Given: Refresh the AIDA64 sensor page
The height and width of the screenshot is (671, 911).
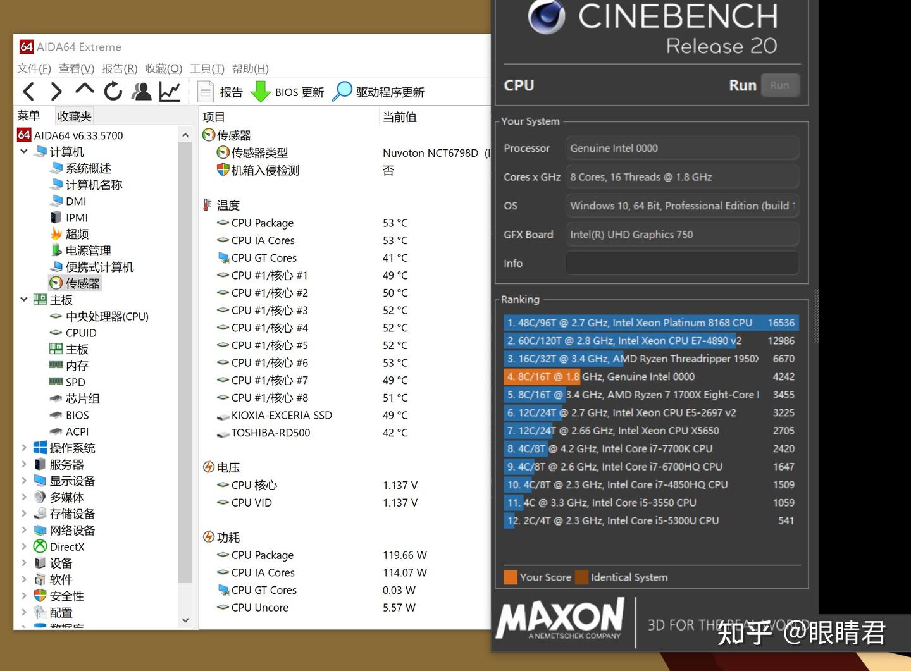Looking at the screenshot, I should 113,92.
